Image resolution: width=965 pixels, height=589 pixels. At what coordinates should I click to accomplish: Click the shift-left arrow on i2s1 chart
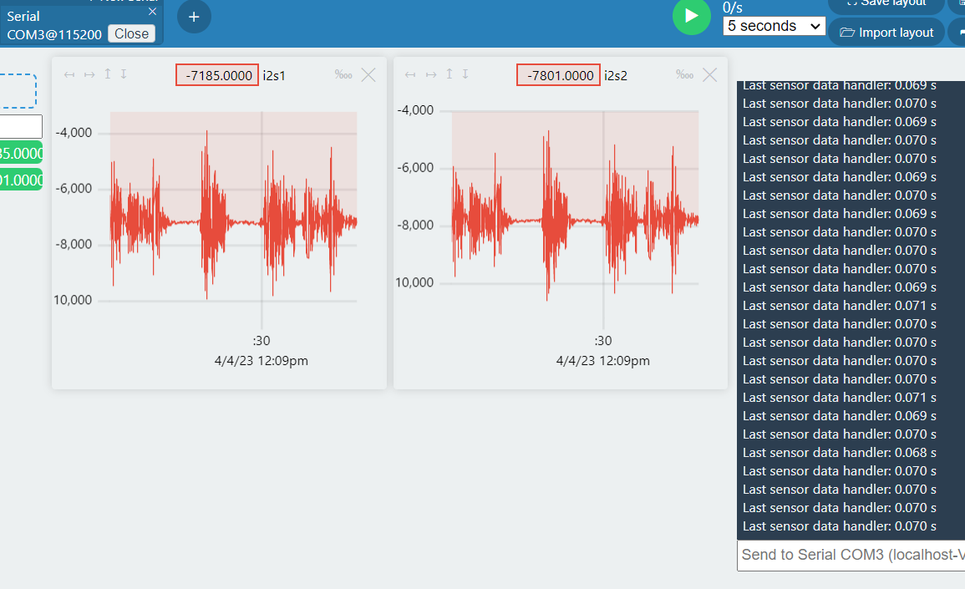point(69,74)
